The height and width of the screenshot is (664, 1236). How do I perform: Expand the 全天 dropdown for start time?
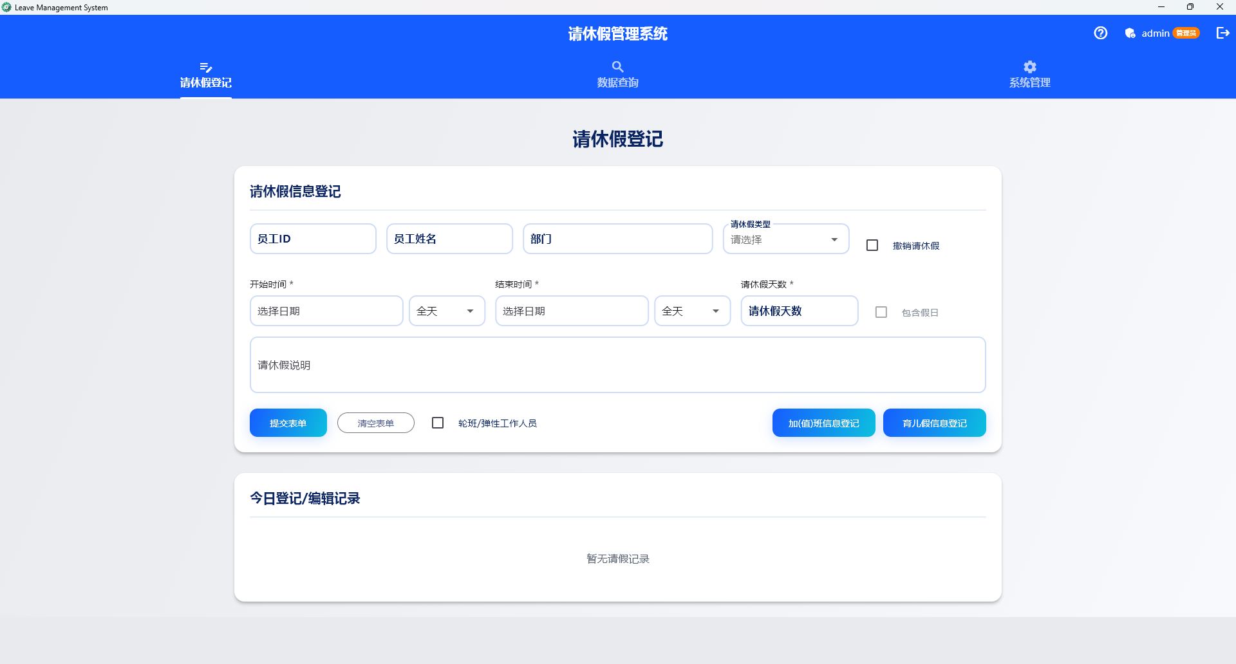pos(447,311)
